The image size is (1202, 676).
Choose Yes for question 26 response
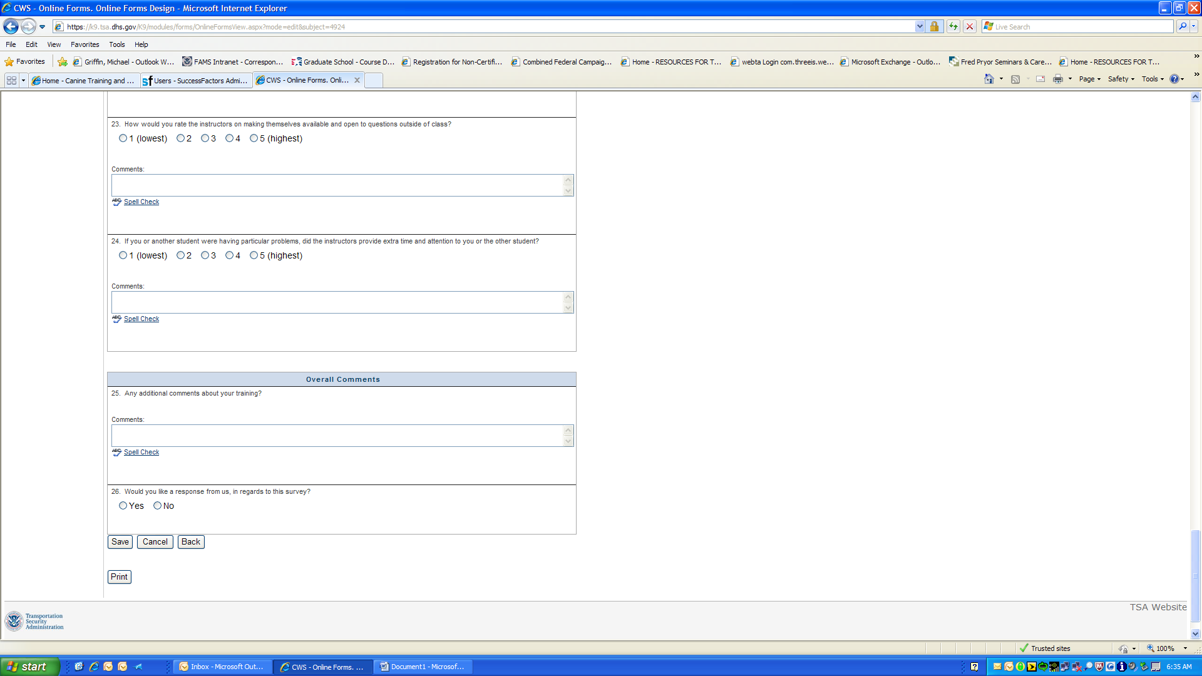tap(123, 506)
